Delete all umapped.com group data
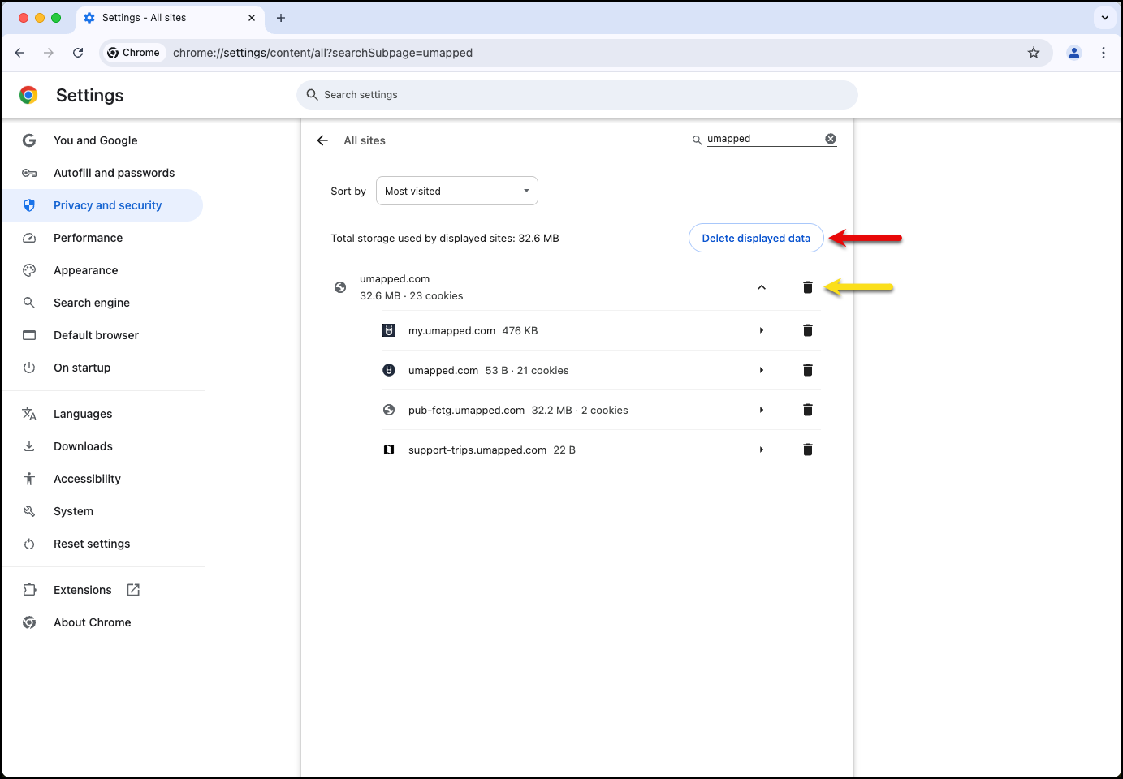Viewport: 1123px width, 779px height. (808, 287)
